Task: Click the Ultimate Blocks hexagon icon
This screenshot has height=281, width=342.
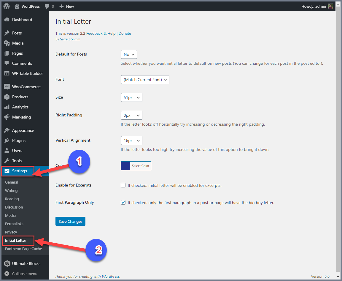Action: [x=7, y=263]
